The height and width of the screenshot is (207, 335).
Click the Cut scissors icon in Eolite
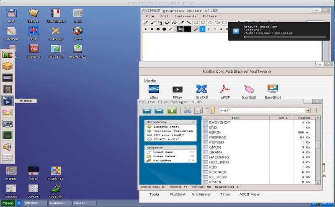[187, 110]
